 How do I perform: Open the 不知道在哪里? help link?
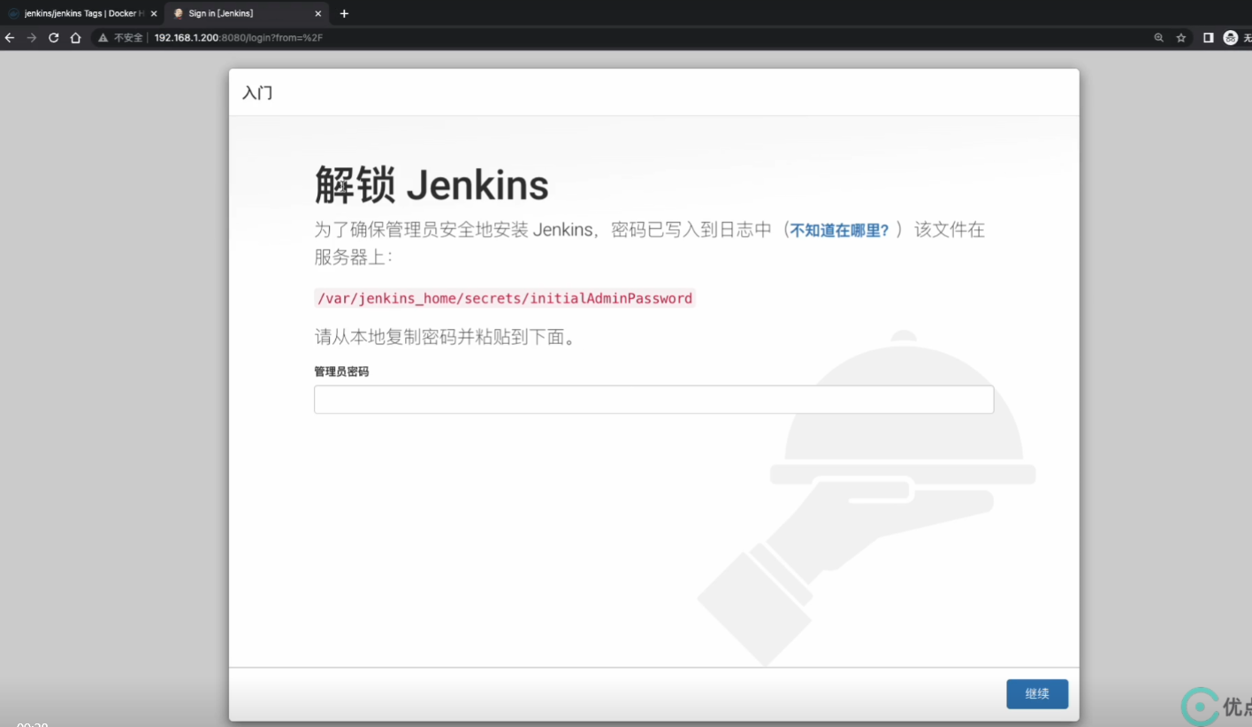pos(839,230)
